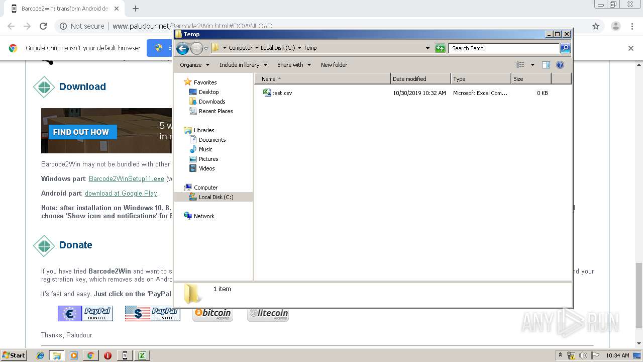Select Downloads in Favorites
Image resolution: width=643 pixels, height=362 pixels.
click(211, 102)
